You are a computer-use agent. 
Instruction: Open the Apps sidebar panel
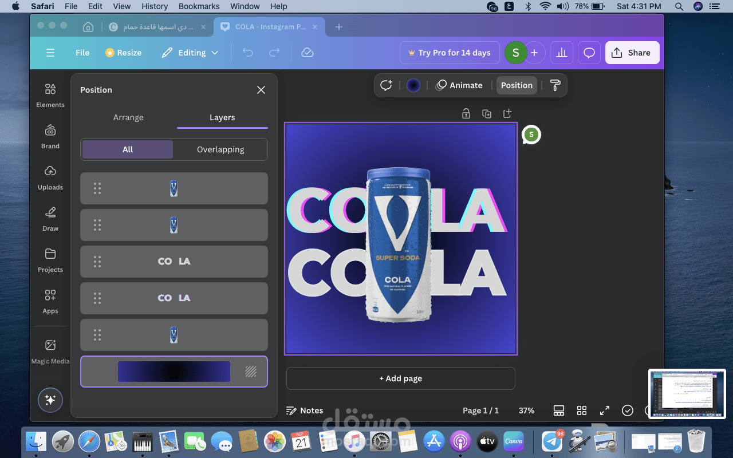click(50, 301)
